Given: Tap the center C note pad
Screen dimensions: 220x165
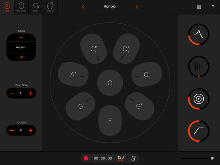Looking at the screenshot, I should point(110,83).
